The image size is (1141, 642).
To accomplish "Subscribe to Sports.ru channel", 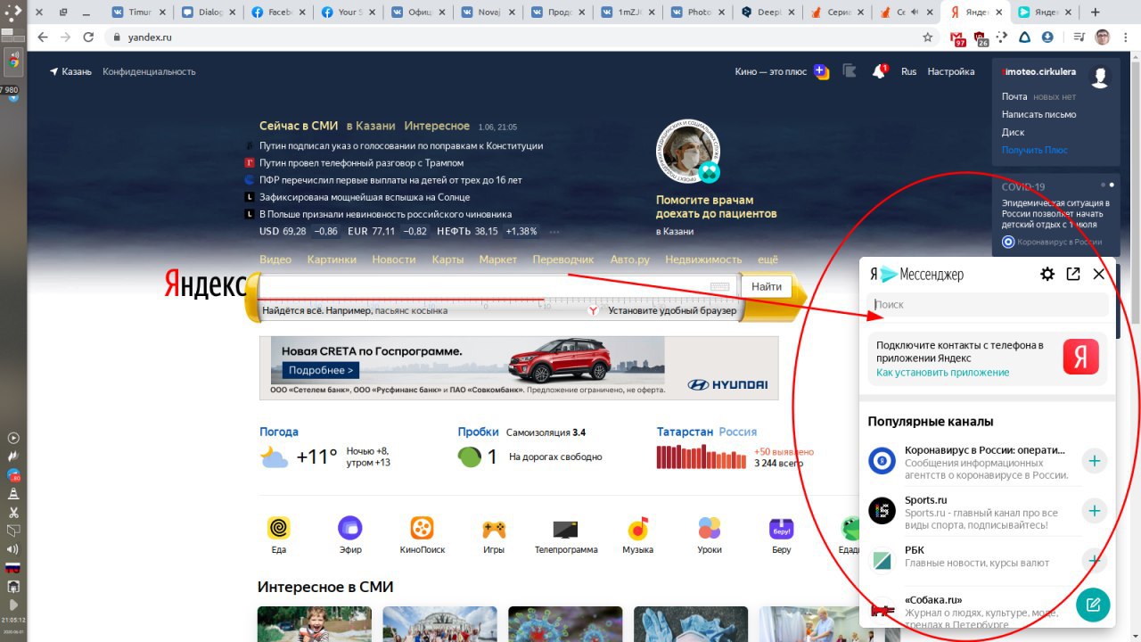I will coord(1095,511).
